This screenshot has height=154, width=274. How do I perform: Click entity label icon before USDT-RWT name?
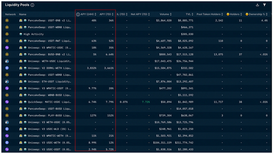(x=21, y=41)
